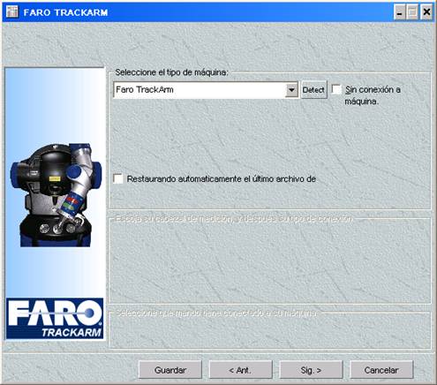Click the TrackArm device picture
This screenshot has width=437, height=385.
click(x=56, y=195)
